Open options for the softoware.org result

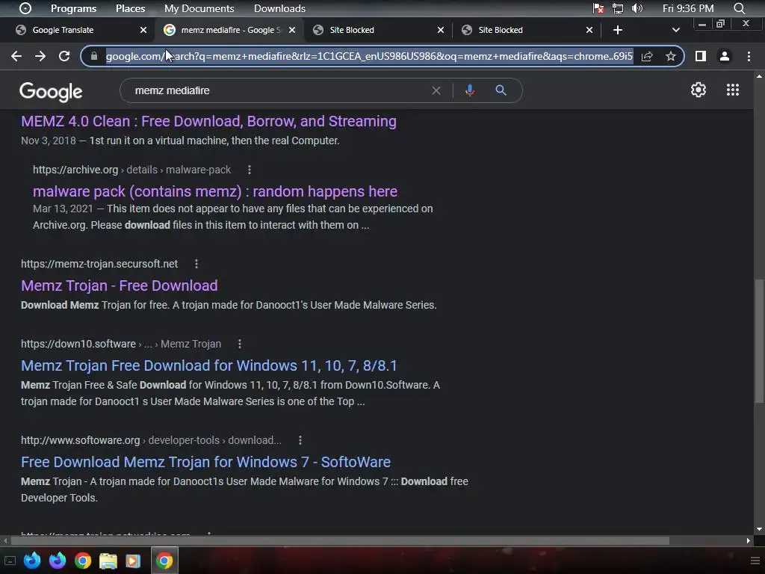300,439
